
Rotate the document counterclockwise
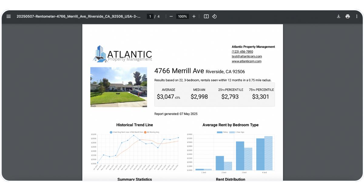214,16
